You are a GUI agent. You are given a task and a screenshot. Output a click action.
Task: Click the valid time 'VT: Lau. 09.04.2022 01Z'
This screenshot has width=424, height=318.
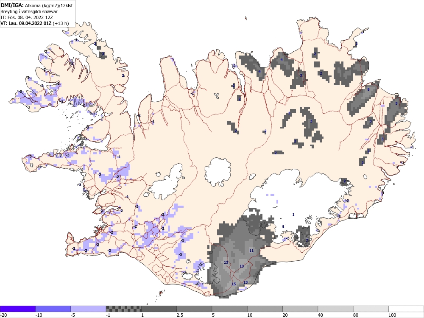pos(26,23)
